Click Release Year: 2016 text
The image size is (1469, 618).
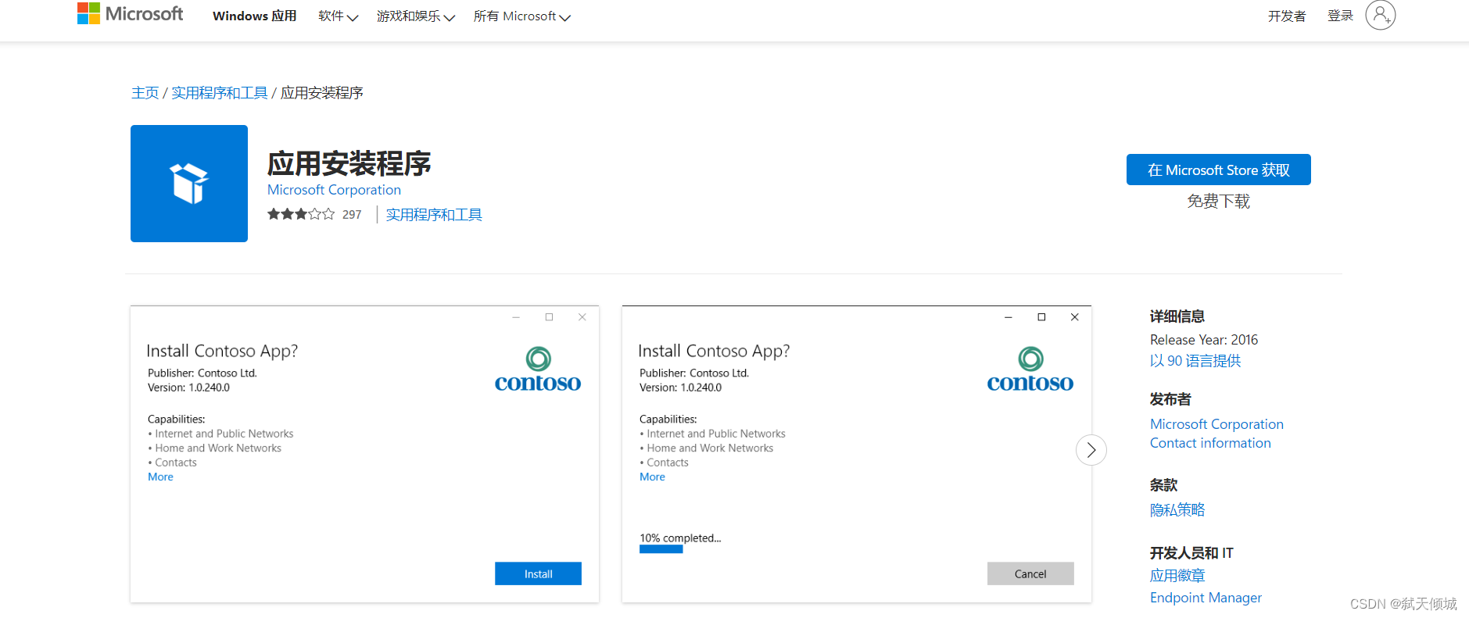pos(1204,340)
